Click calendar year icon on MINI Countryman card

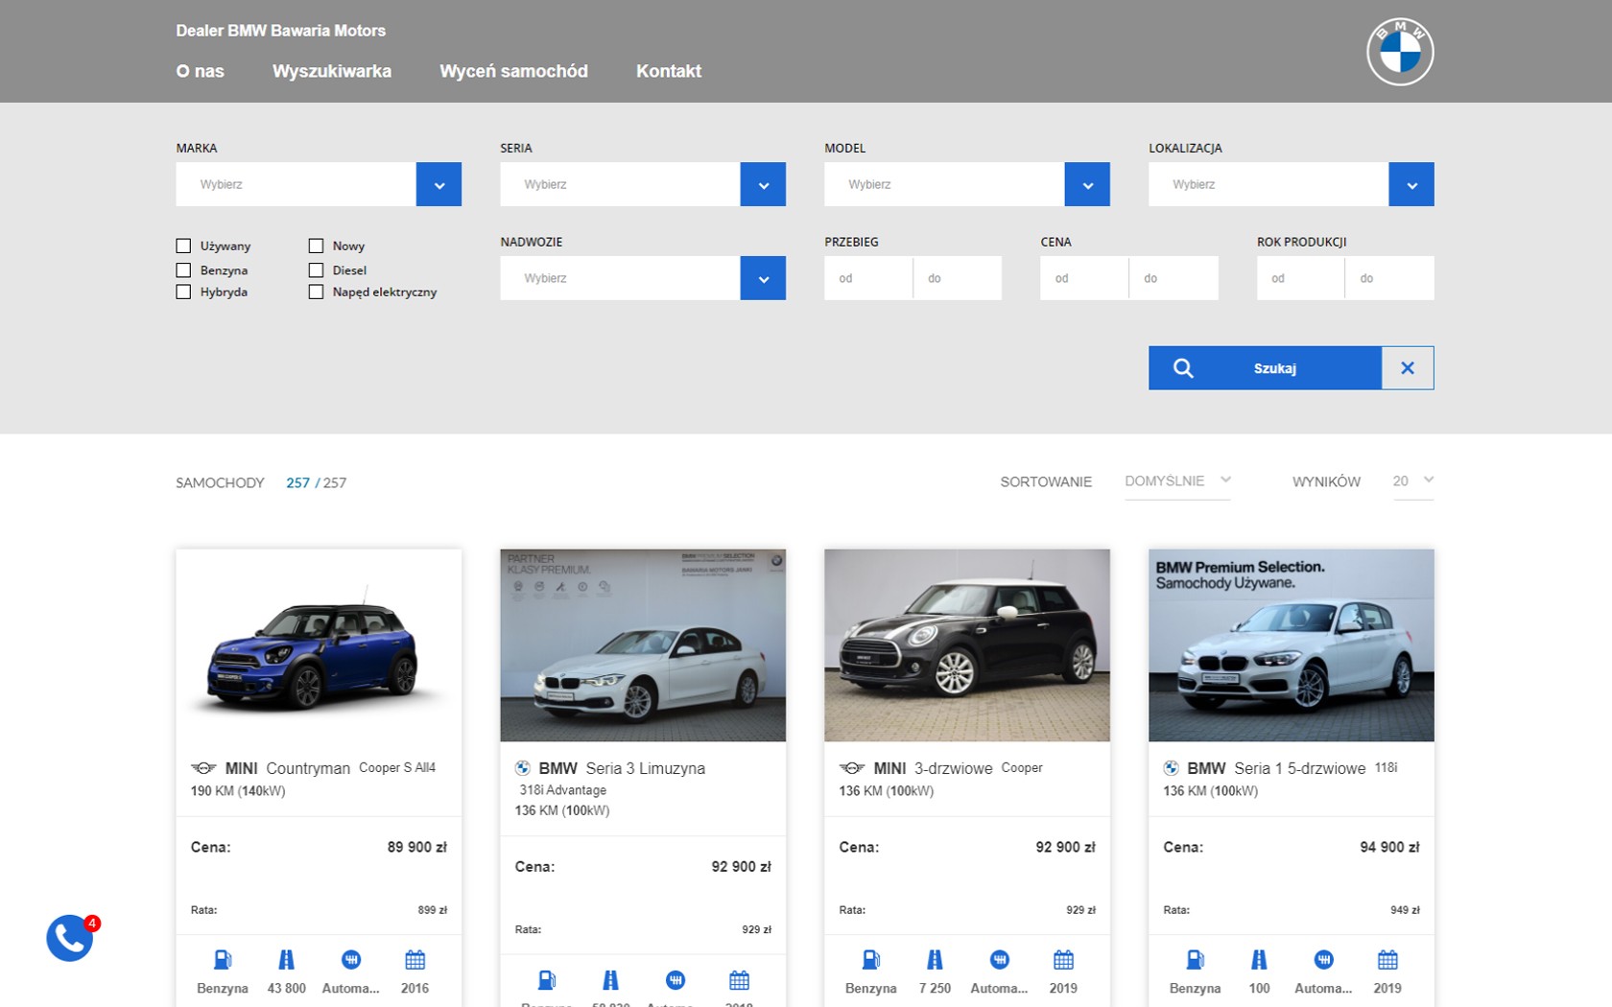click(x=415, y=960)
